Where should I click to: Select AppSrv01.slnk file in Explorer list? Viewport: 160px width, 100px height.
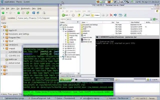pos(86,37)
